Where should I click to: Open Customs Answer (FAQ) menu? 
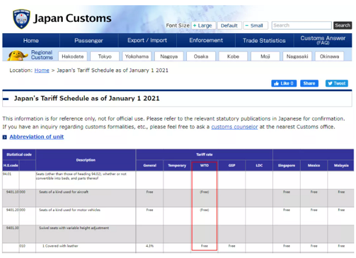coord(323,41)
